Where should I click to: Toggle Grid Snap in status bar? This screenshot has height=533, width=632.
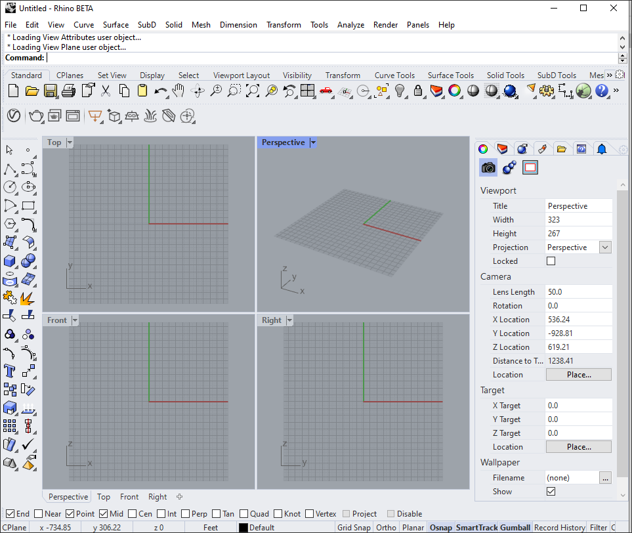coord(354,527)
